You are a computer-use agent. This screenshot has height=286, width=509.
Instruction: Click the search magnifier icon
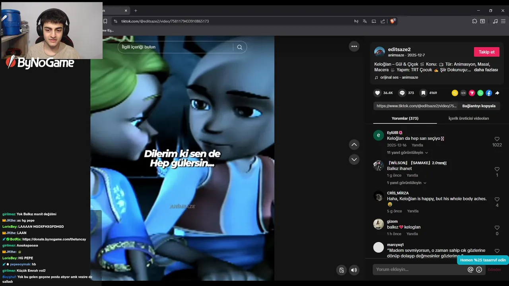pos(239,47)
